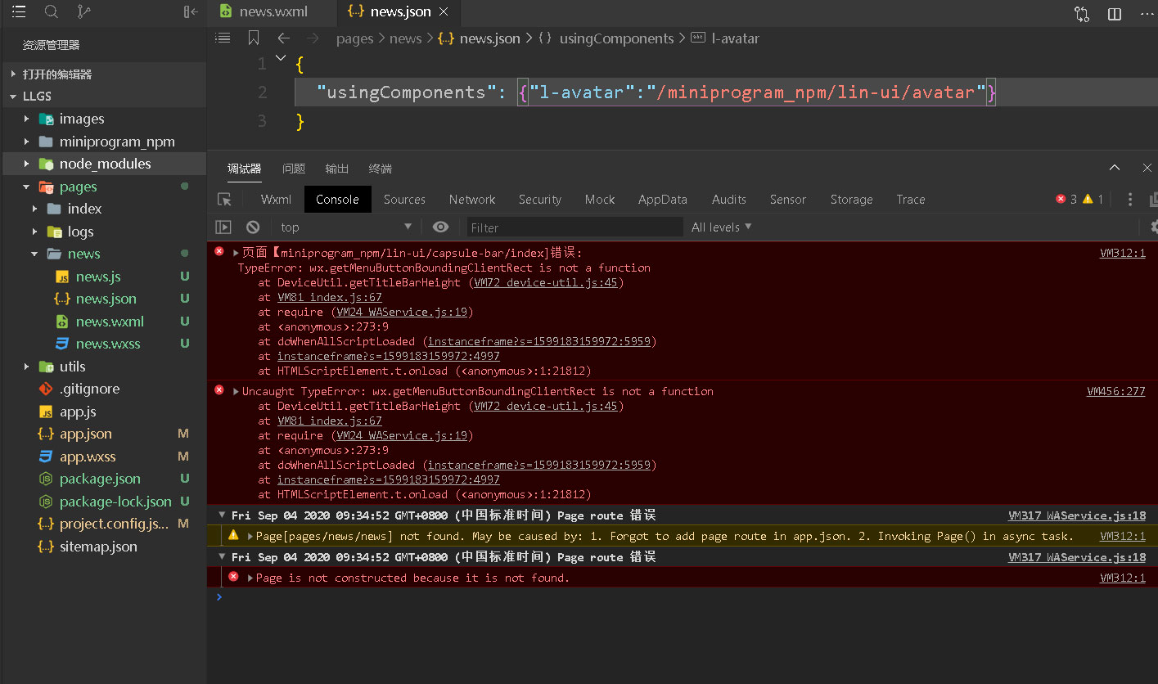Image resolution: width=1158 pixels, height=684 pixels.
Task: Switch to the Wxml debugger tab
Action: click(x=276, y=199)
